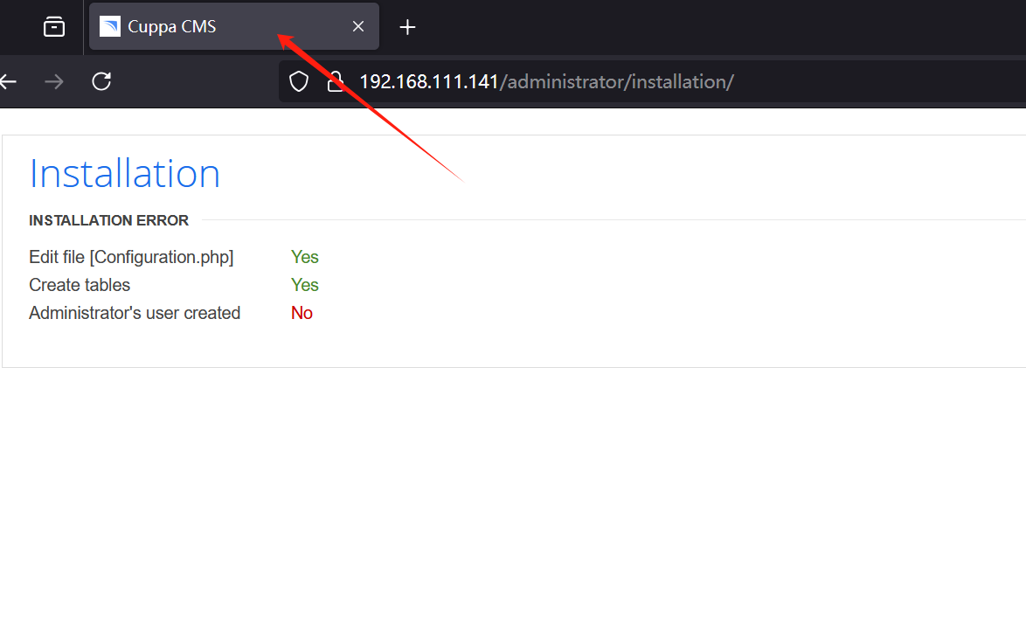Open the Firefox View icon

(53, 27)
